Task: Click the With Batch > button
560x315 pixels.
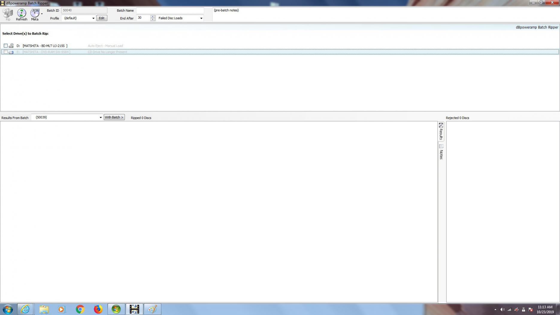Action: 114,117
